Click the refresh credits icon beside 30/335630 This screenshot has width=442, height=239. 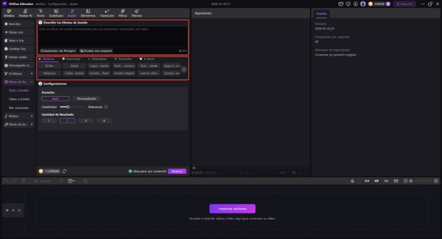click(x=64, y=171)
